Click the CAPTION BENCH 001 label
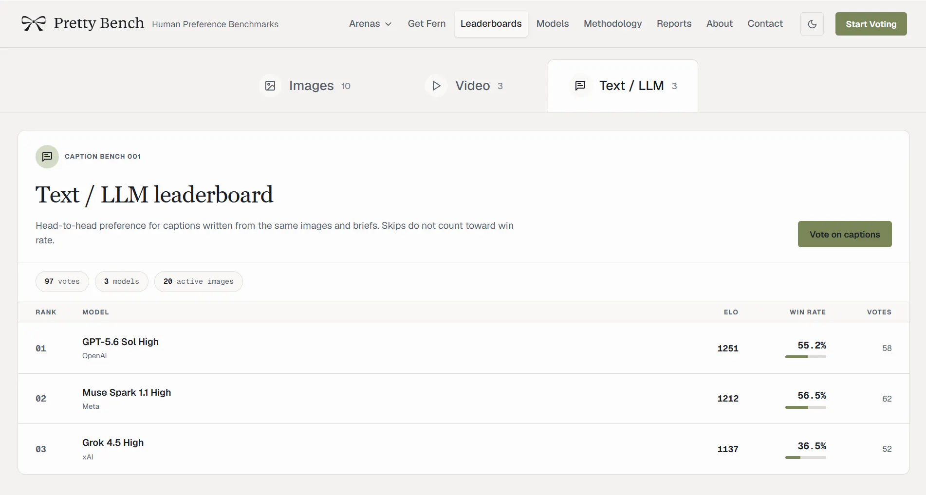 pos(103,156)
